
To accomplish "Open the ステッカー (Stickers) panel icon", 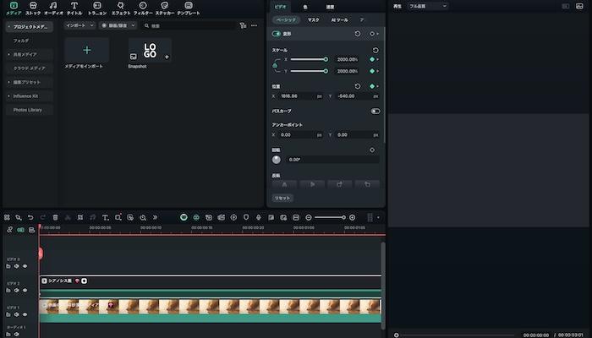I will click(x=164, y=6).
